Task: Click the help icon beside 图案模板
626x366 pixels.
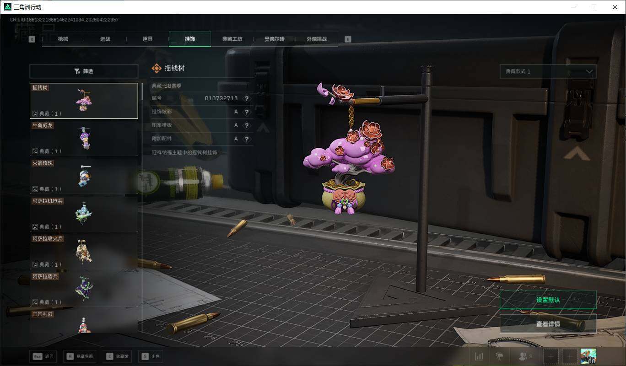Action: coord(247,125)
